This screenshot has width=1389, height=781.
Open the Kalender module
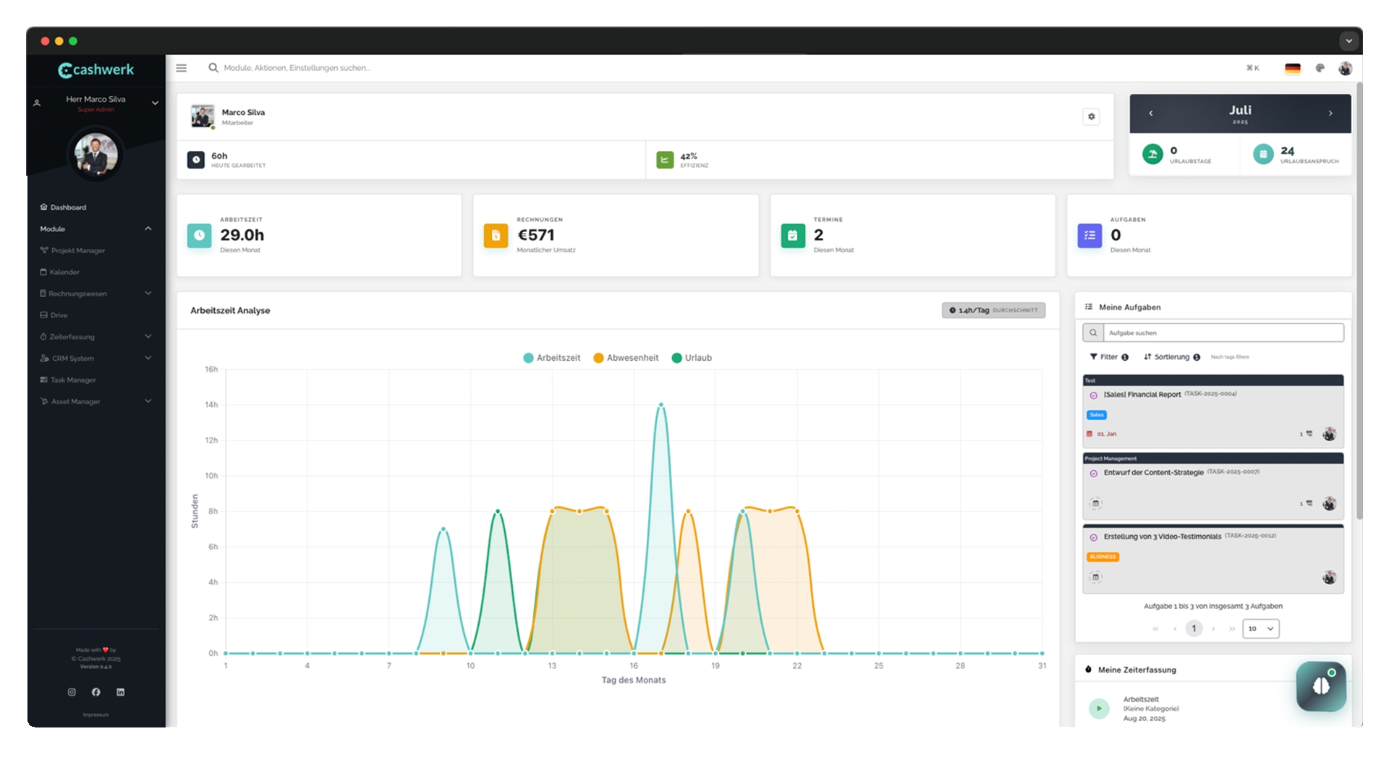click(x=64, y=272)
